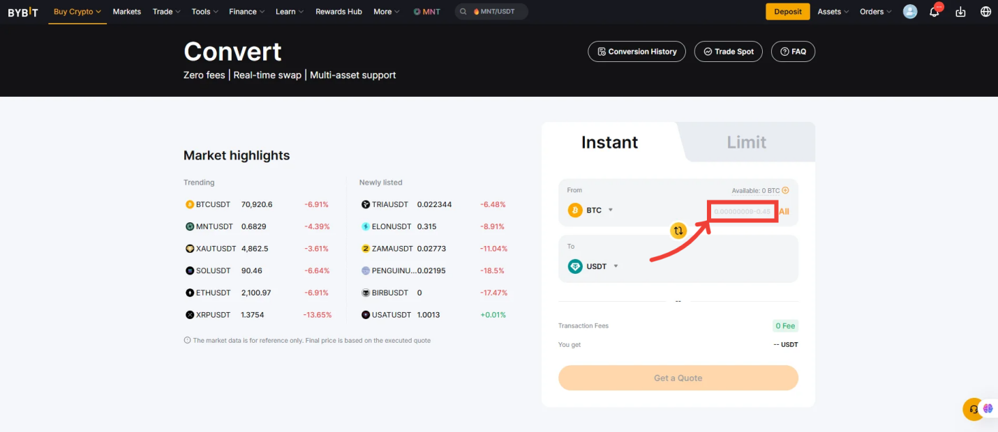Open the notifications bell icon
Image resolution: width=998 pixels, height=432 pixels.
(934, 12)
